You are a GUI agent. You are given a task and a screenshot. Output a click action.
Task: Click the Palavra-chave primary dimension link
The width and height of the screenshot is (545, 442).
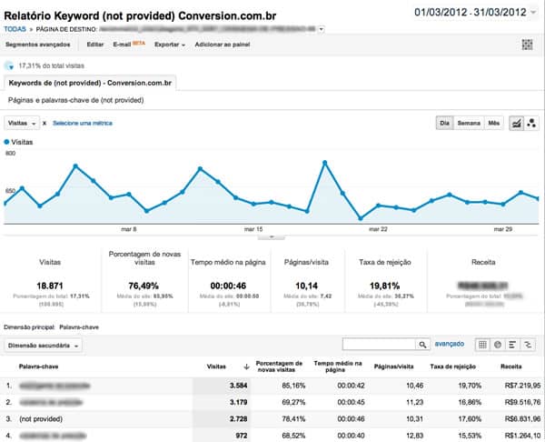click(79, 327)
